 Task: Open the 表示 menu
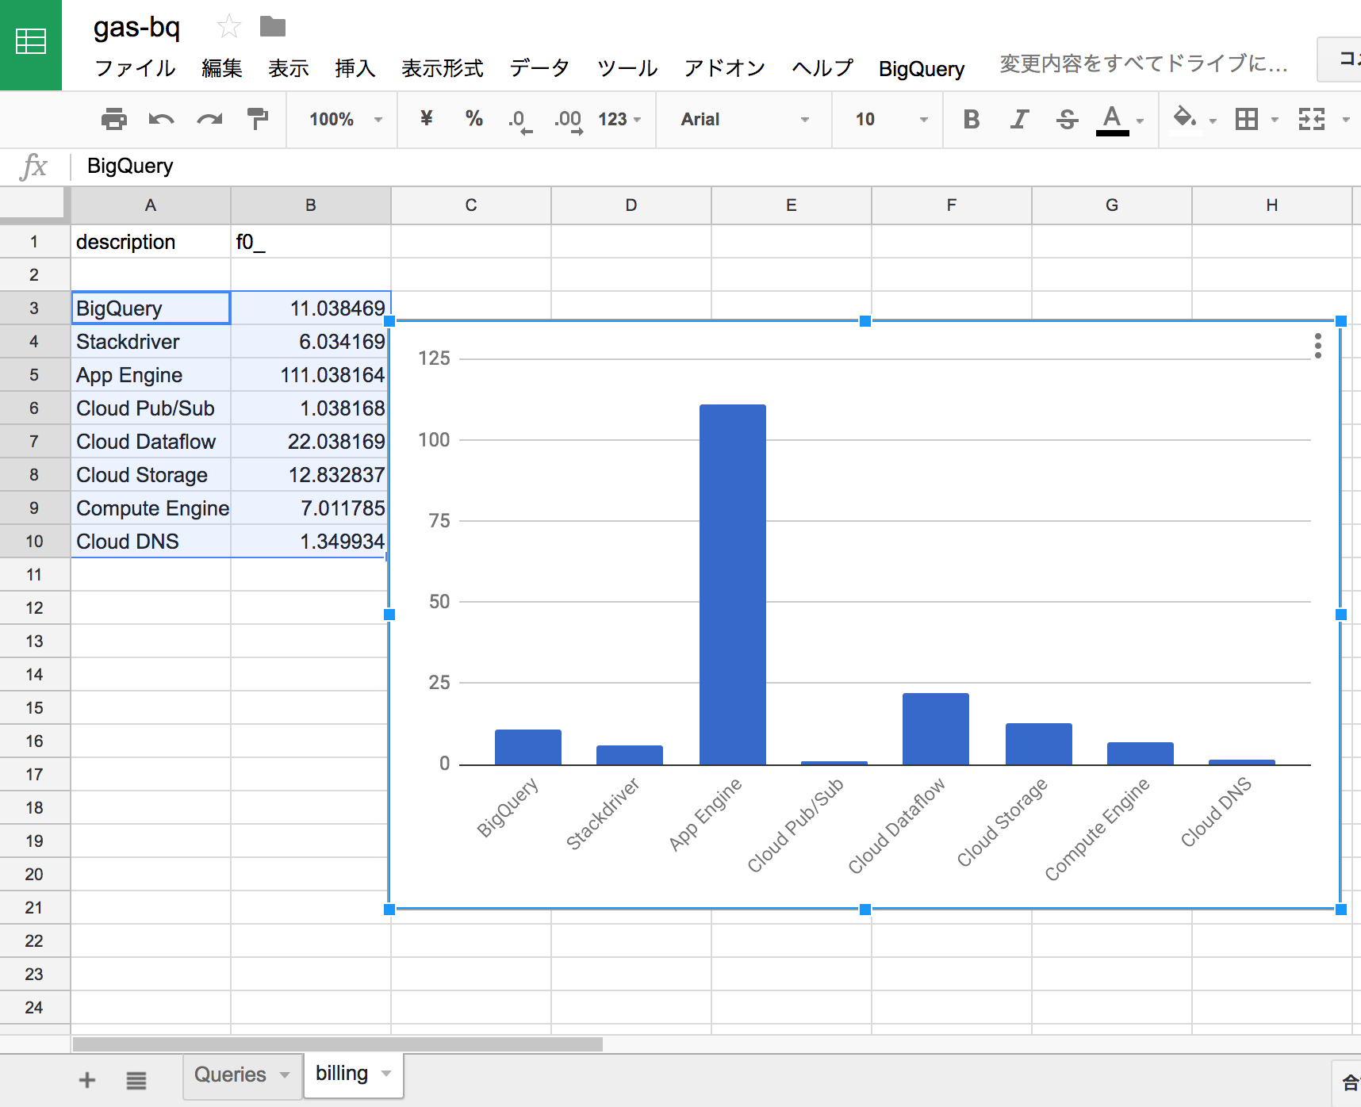click(288, 68)
